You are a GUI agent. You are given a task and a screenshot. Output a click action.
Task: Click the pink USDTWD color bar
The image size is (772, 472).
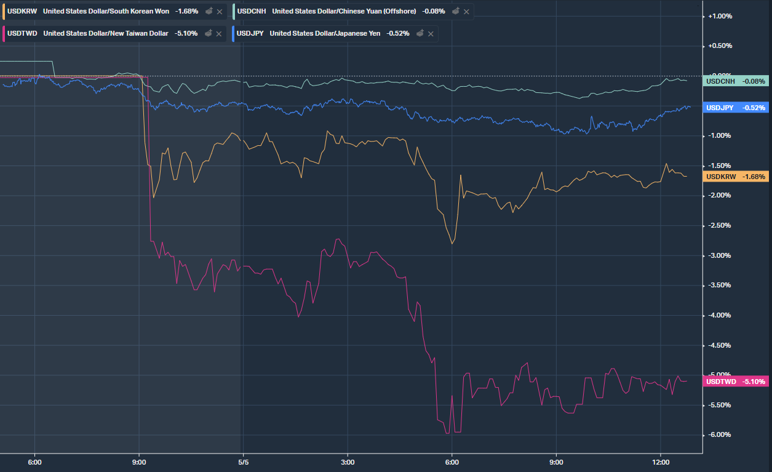pos(3,33)
